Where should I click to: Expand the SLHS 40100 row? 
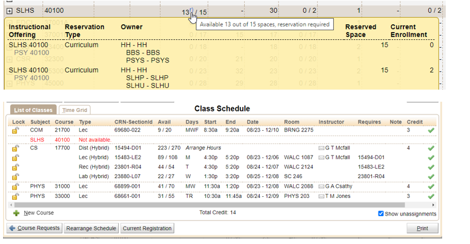pos(9,11)
